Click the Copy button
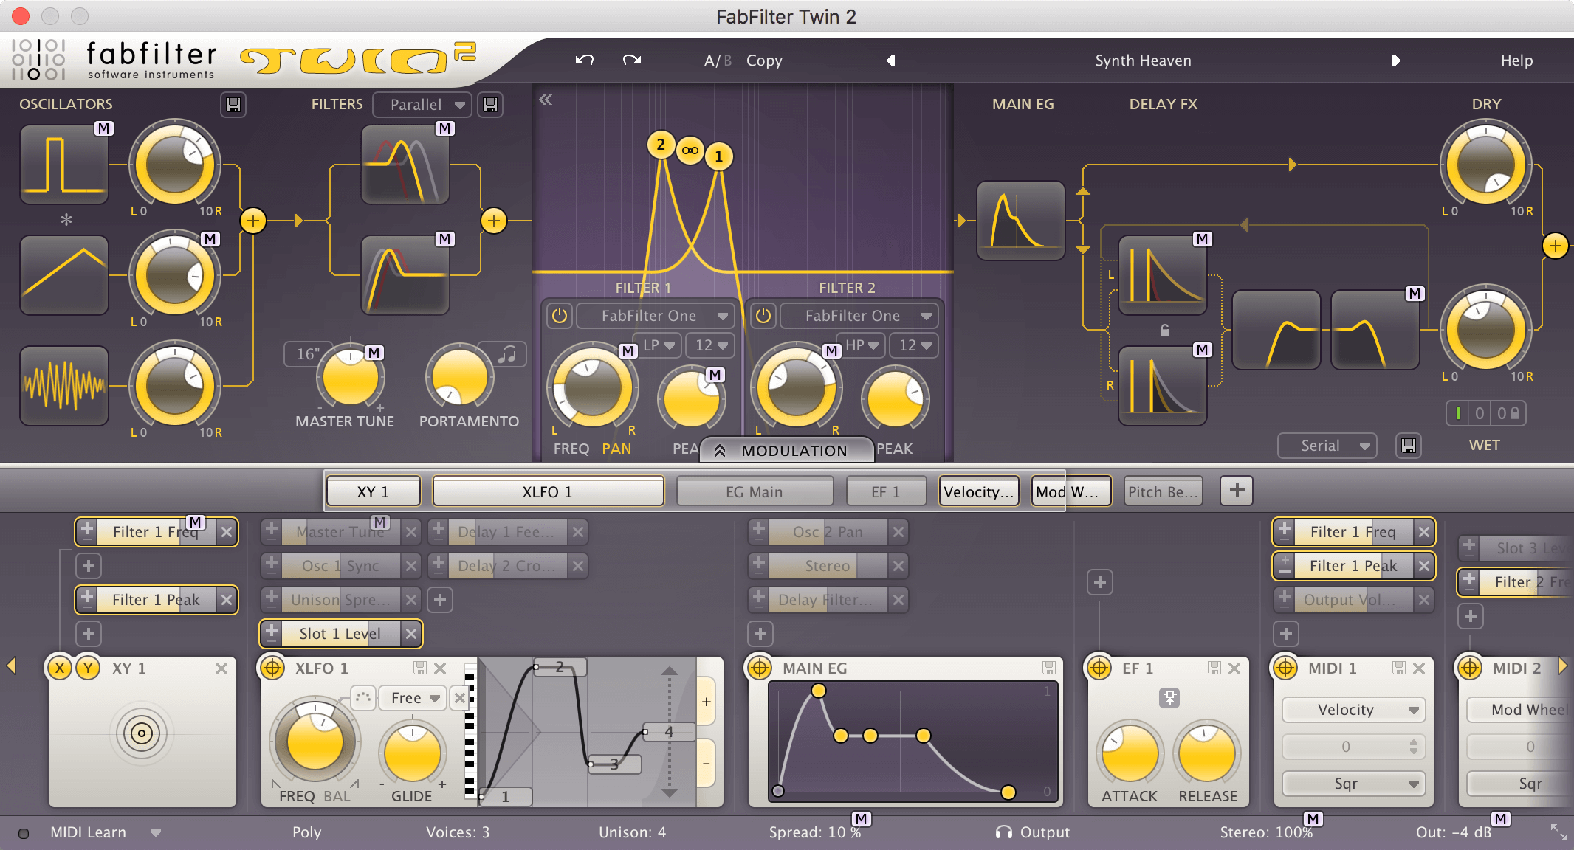Image resolution: width=1574 pixels, height=850 pixels. pos(764,61)
